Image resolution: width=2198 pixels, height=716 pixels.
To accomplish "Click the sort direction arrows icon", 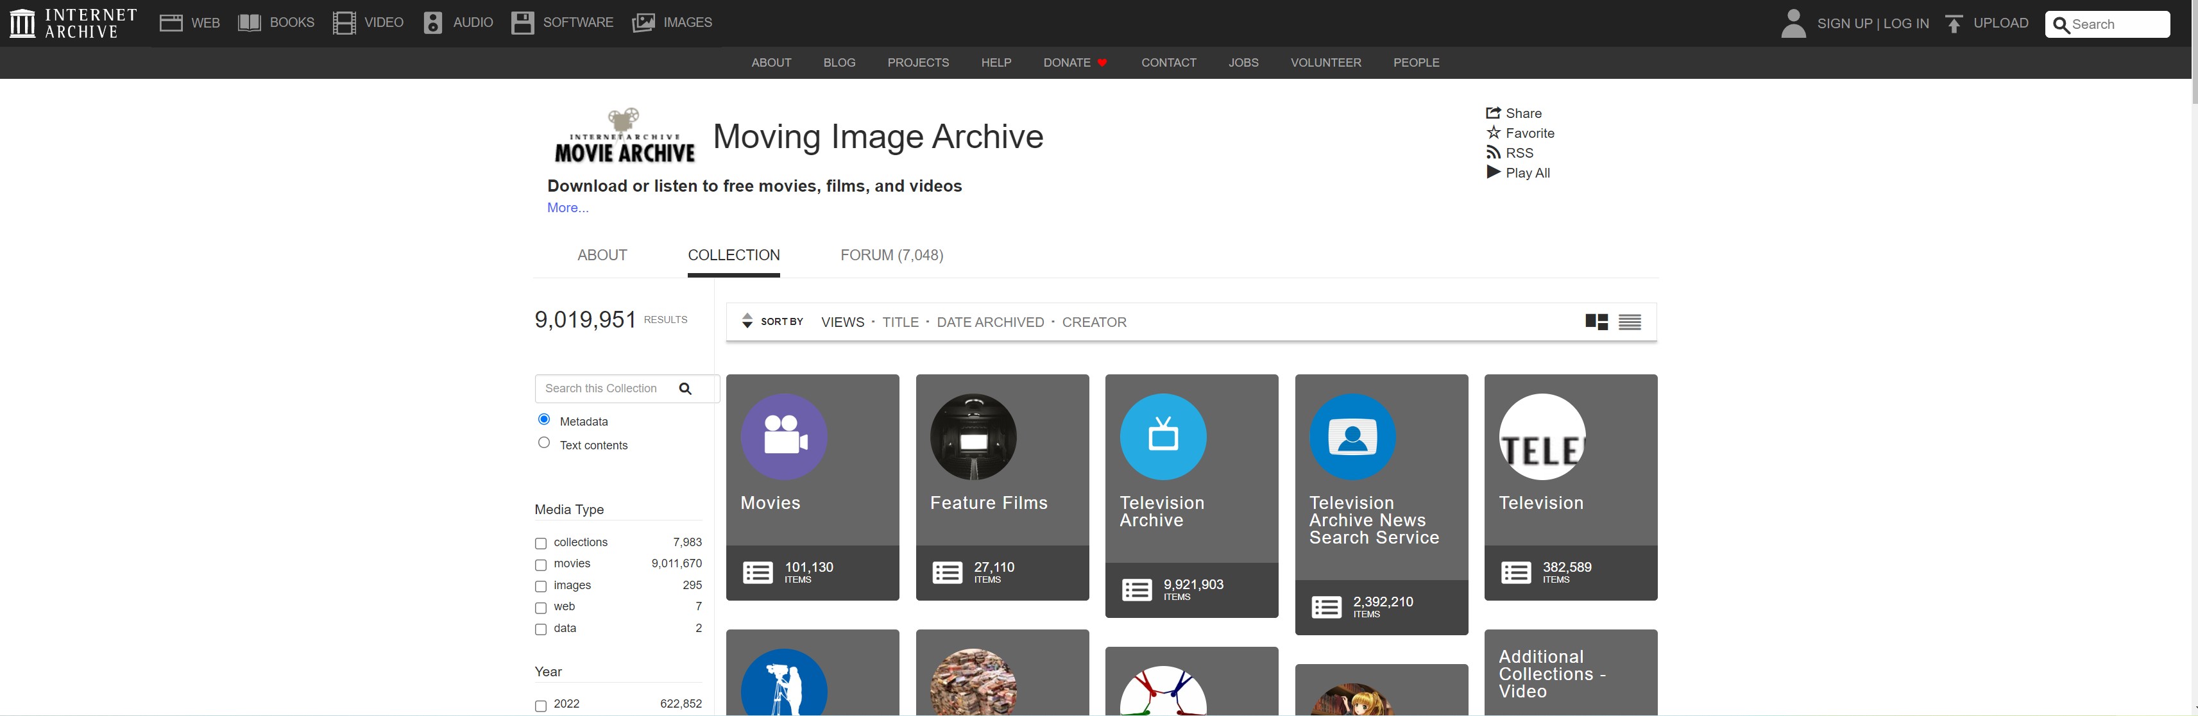I will coord(747,321).
